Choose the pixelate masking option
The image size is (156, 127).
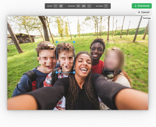[84, 6]
